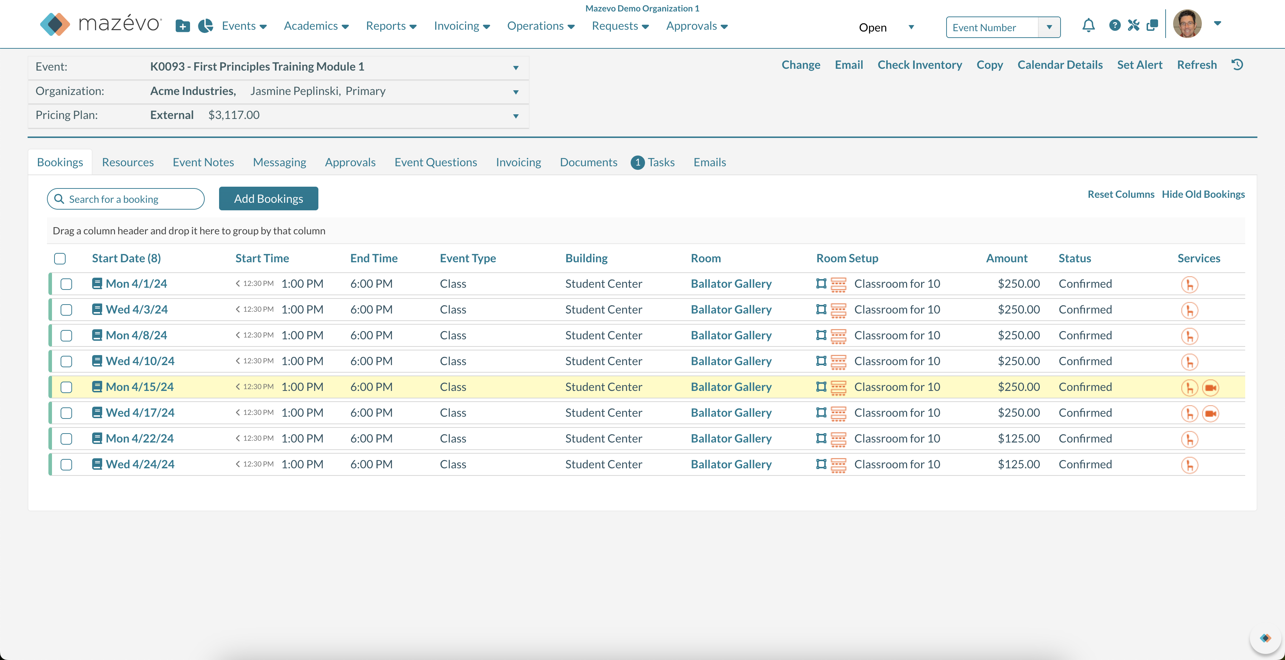Click the notifications bell icon
Image resolution: width=1285 pixels, height=660 pixels.
(x=1088, y=25)
